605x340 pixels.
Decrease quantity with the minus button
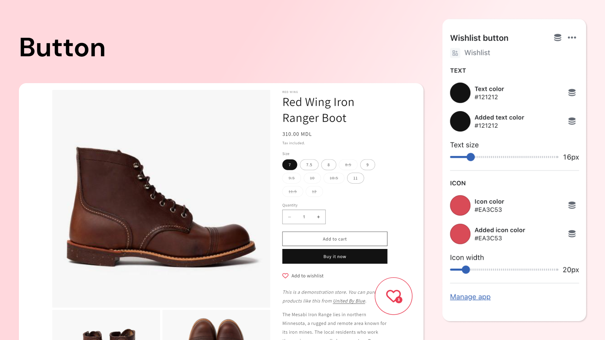pyautogui.click(x=290, y=217)
